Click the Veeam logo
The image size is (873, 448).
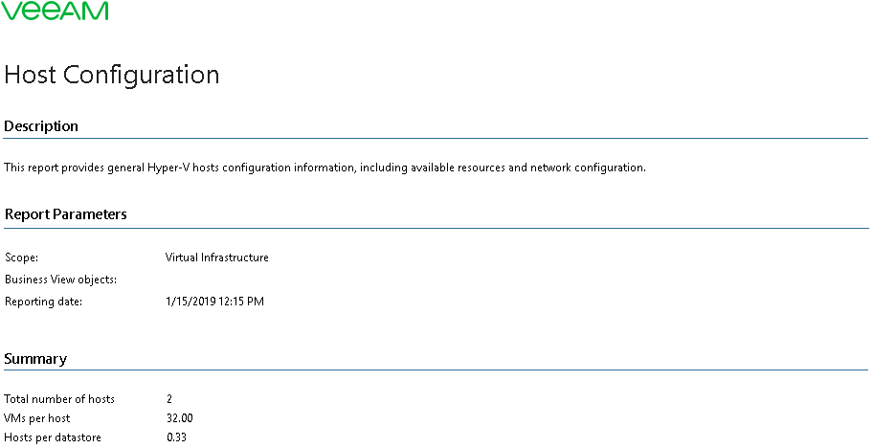tap(55, 11)
